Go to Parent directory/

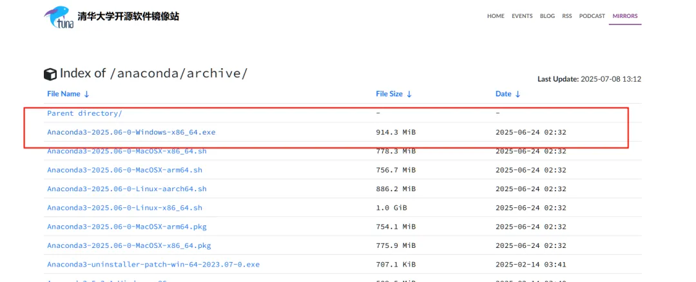click(x=84, y=113)
